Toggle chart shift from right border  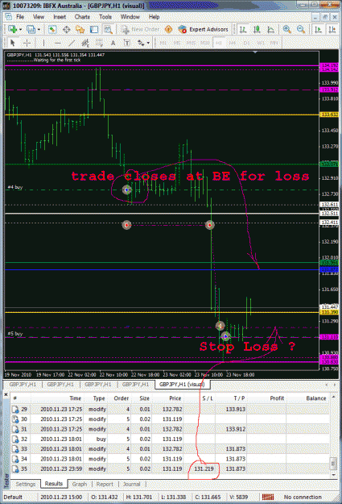332,30
